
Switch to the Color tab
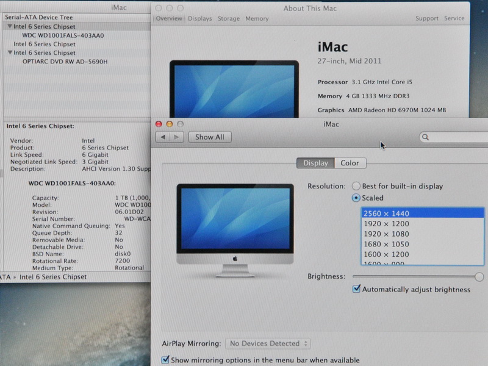coord(350,163)
